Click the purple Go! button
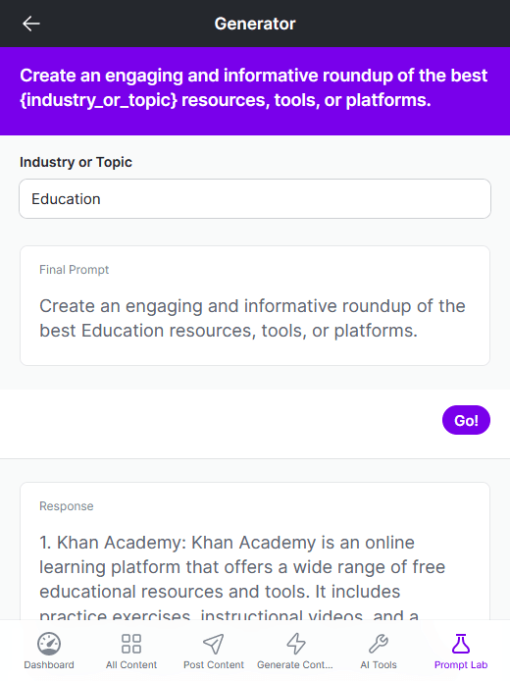This screenshot has width=510, height=681. [466, 420]
